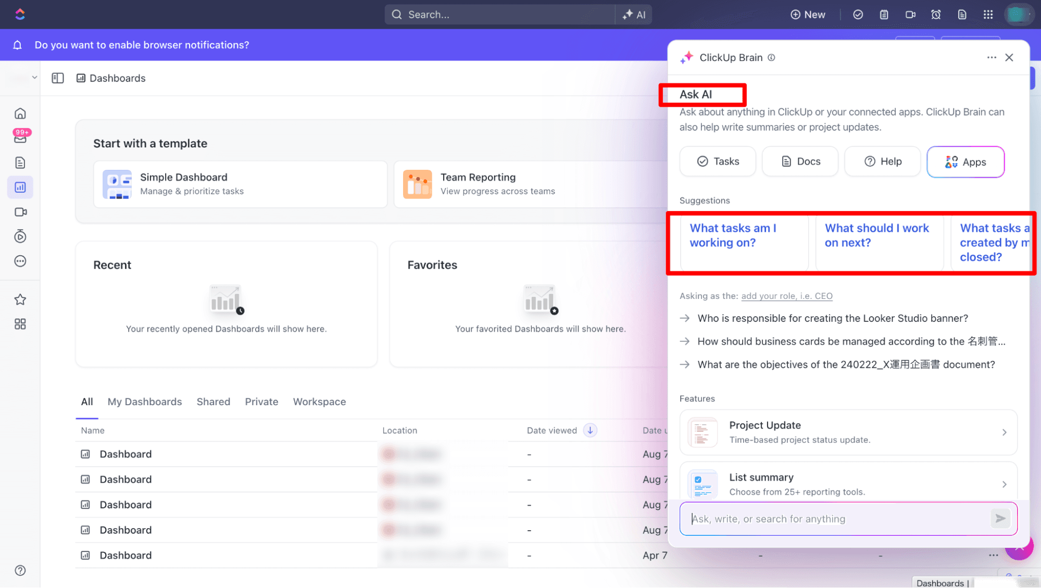Switch to the All tab

pyautogui.click(x=86, y=402)
